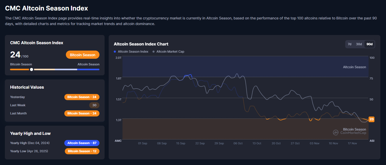This screenshot has width=386, height=165.
Task: Click the 15 Sep date on chart axis
Action: coord(181,144)
